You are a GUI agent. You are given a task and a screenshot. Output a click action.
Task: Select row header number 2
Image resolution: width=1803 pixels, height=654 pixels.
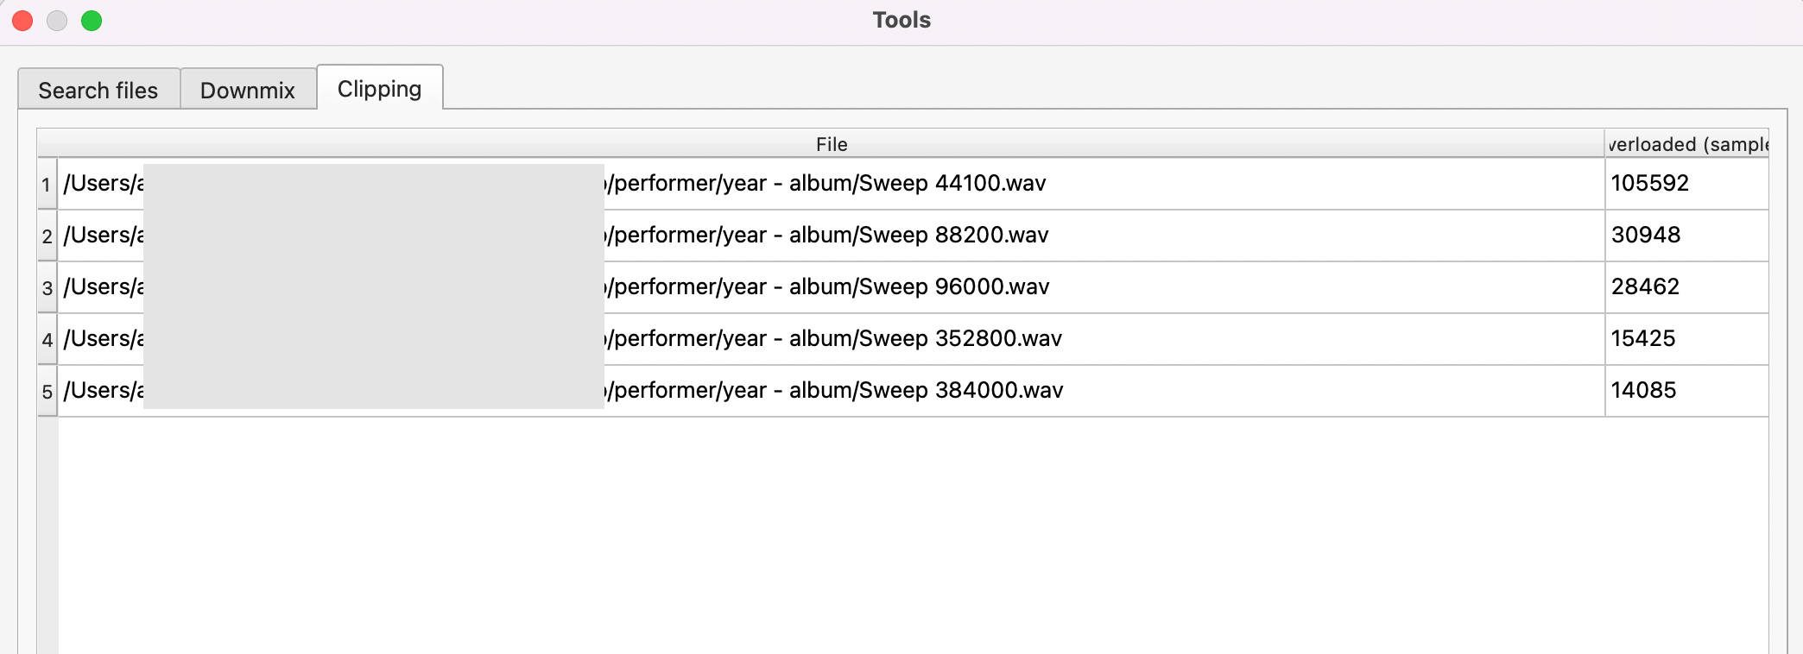pyautogui.click(x=47, y=236)
